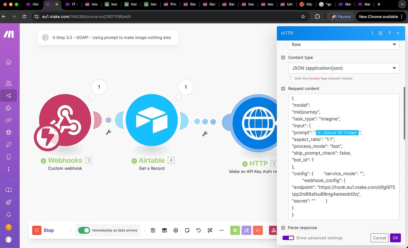
Task: Enable the Show advanced settings toggle
Action: point(287,238)
